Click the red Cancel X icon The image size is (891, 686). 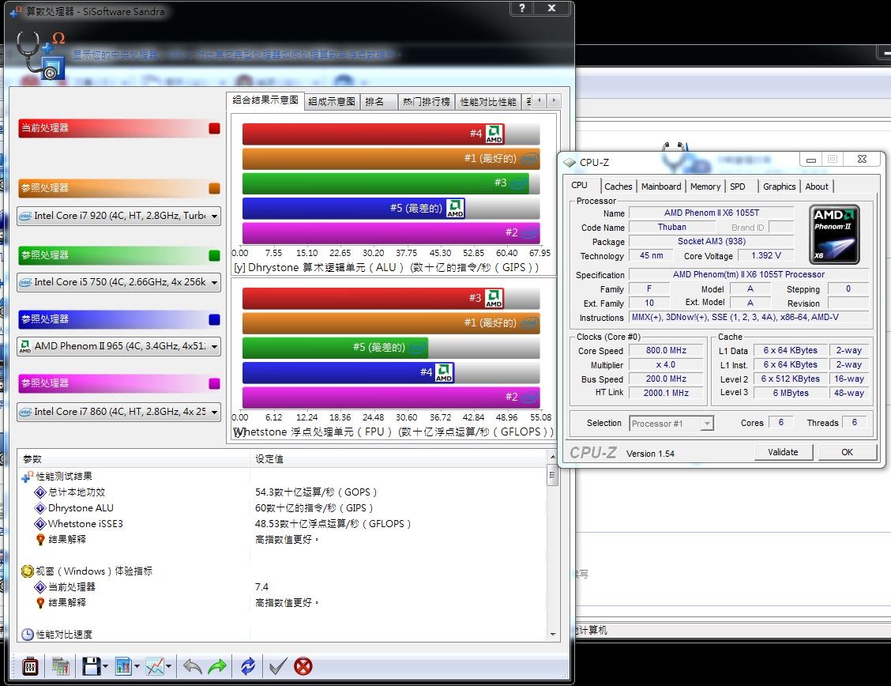[303, 666]
